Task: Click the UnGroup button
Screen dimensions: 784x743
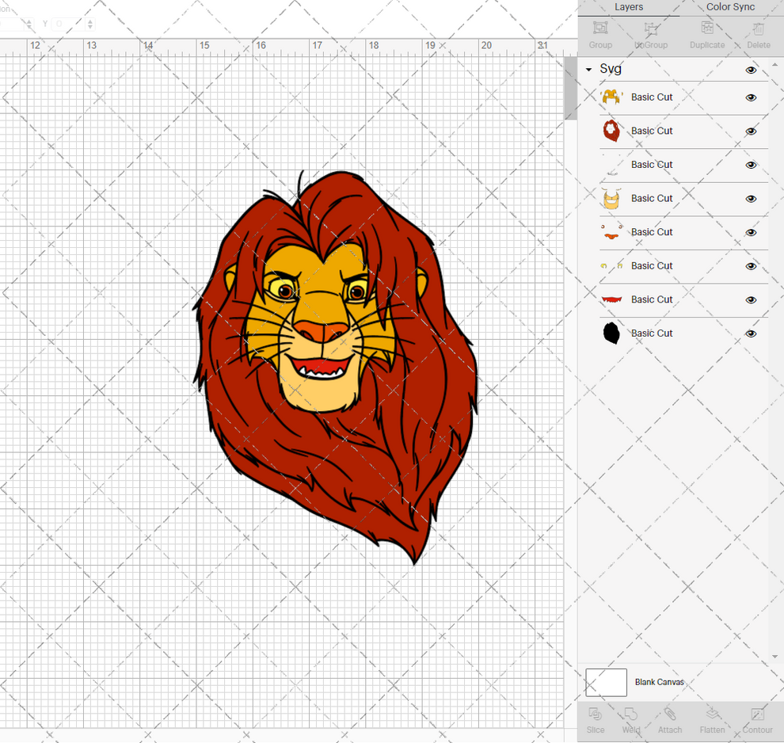Action: 651,32
